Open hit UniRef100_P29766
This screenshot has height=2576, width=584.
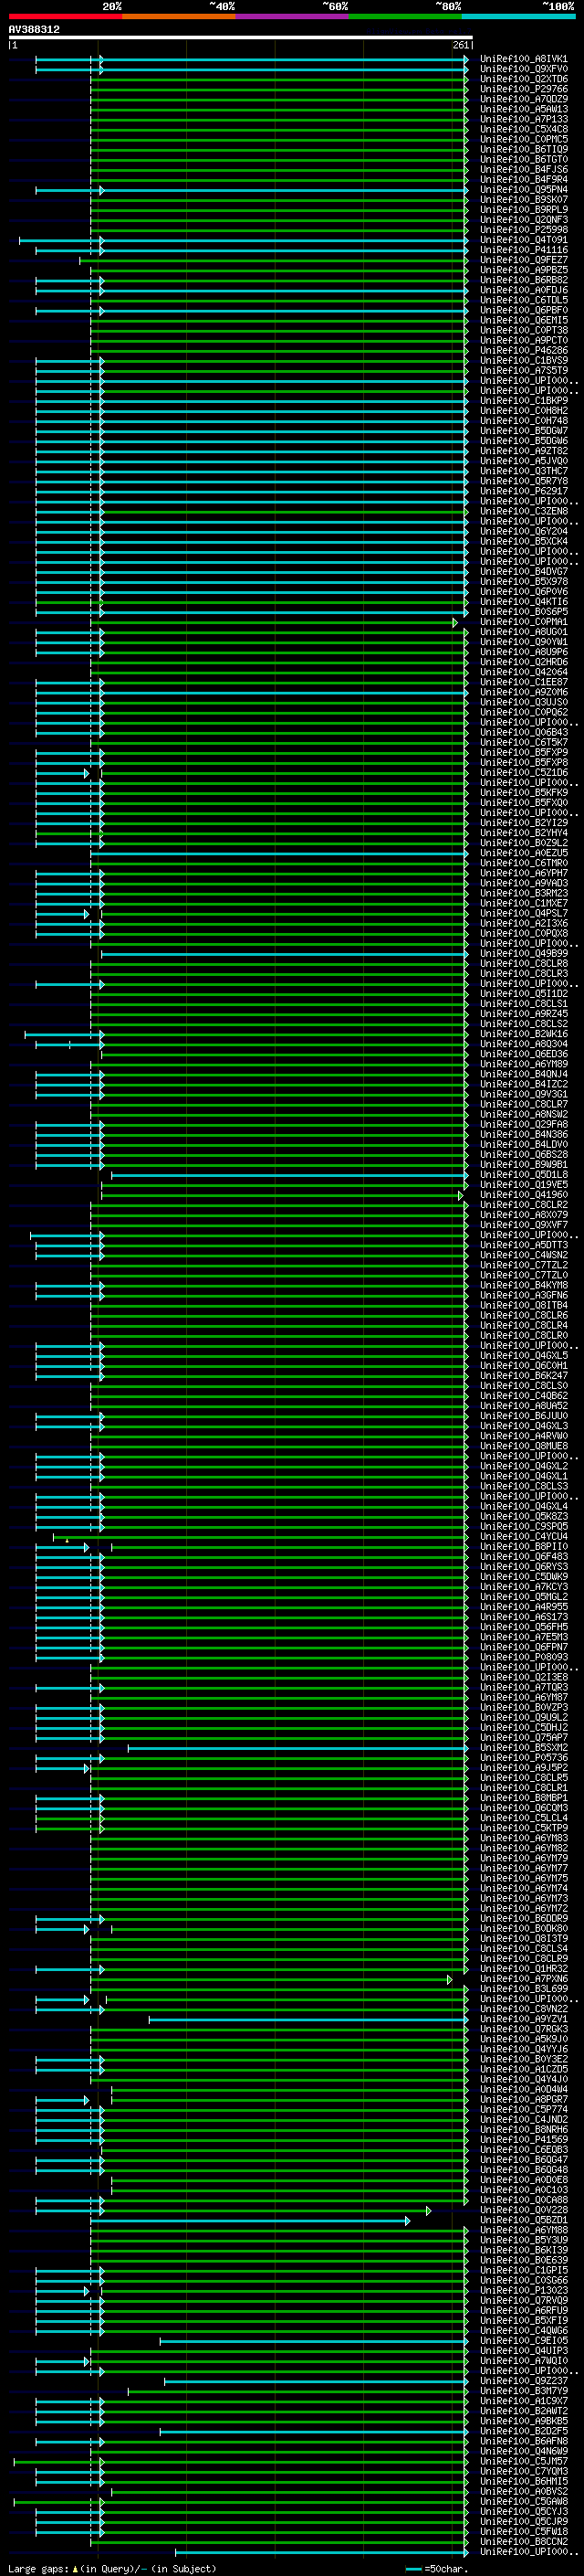[x=523, y=89]
